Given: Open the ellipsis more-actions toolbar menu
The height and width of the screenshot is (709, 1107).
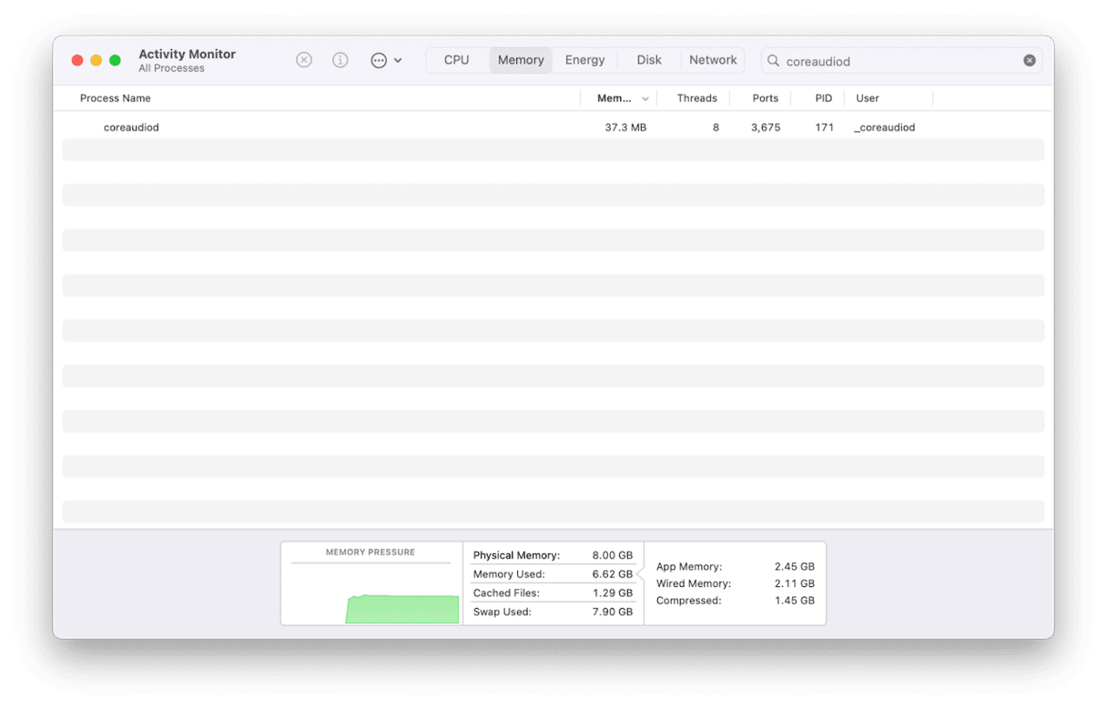Looking at the screenshot, I should (x=386, y=60).
